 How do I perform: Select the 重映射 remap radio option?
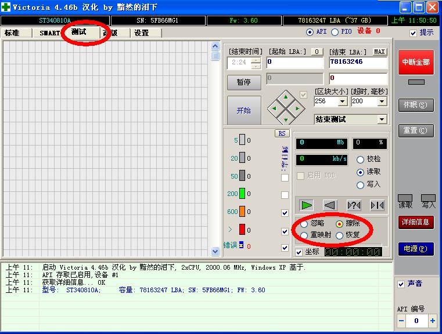(x=304, y=235)
